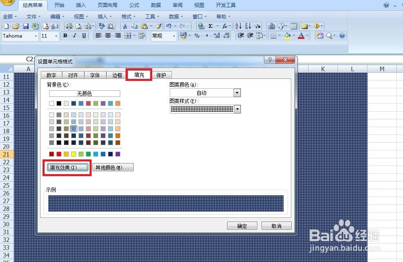Sort descending Z to A
This screenshot has width=403, height=262.
point(248,26)
